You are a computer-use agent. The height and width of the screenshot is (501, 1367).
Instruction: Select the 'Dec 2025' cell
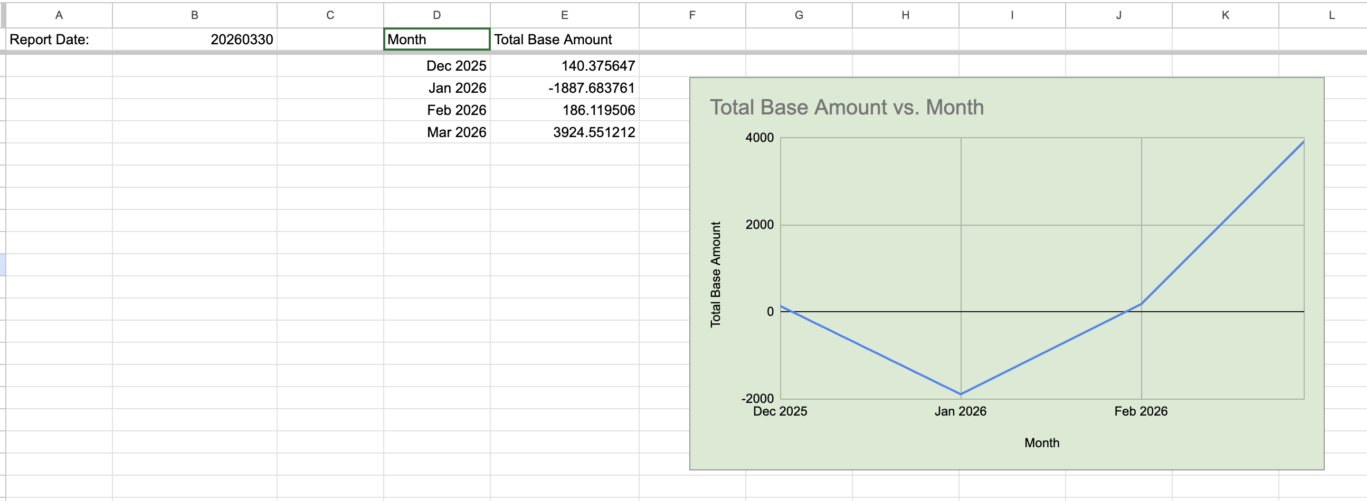(x=436, y=66)
